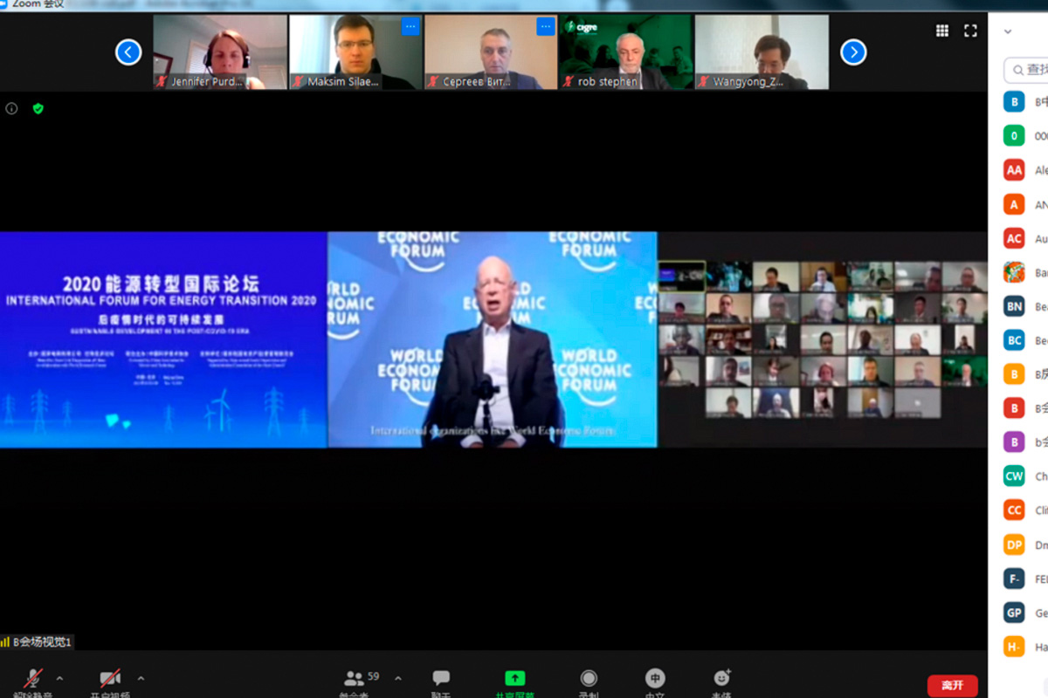Collapse participants panel chevron at top
This screenshot has height=698, width=1048.
pyautogui.click(x=1008, y=31)
